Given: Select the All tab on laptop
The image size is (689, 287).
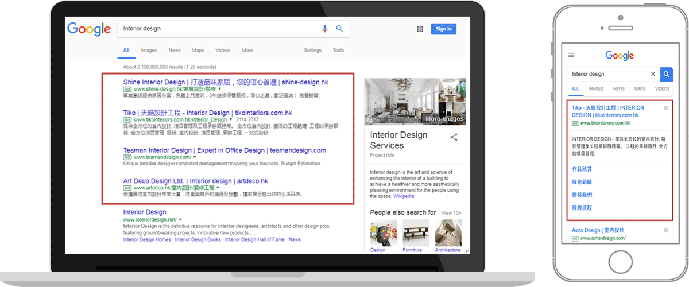Looking at the screenshot, I should [126, 51].
